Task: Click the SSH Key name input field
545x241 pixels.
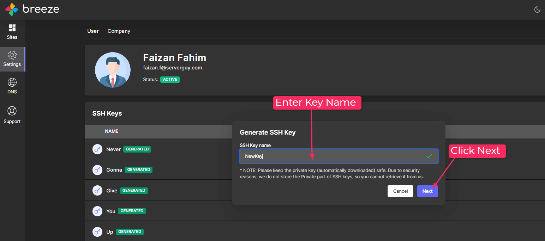Action: point(339,156)
